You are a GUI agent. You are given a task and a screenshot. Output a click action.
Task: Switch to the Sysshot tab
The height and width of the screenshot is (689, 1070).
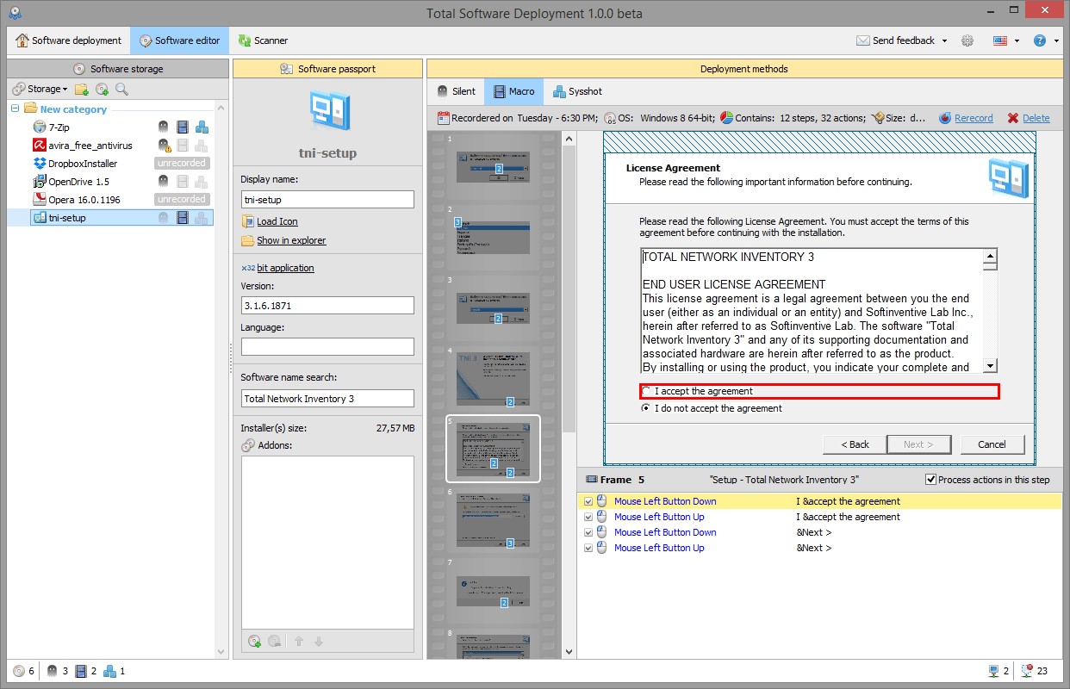[577, 91]
